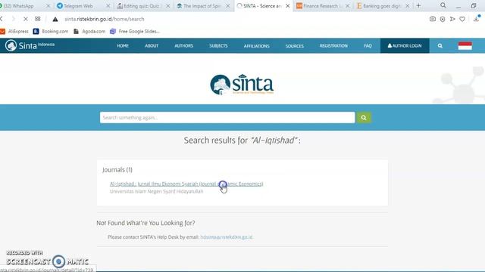
Task: Click the site security warning icon
Action: tap(55, 19)
